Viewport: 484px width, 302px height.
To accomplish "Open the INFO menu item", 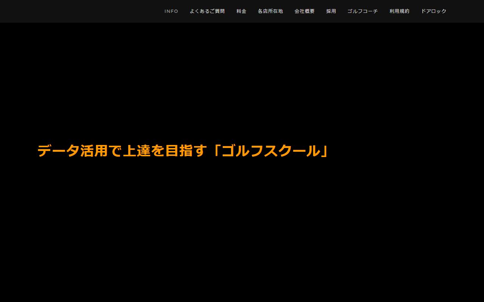I will pyautogui.click(x=171, y=11).
